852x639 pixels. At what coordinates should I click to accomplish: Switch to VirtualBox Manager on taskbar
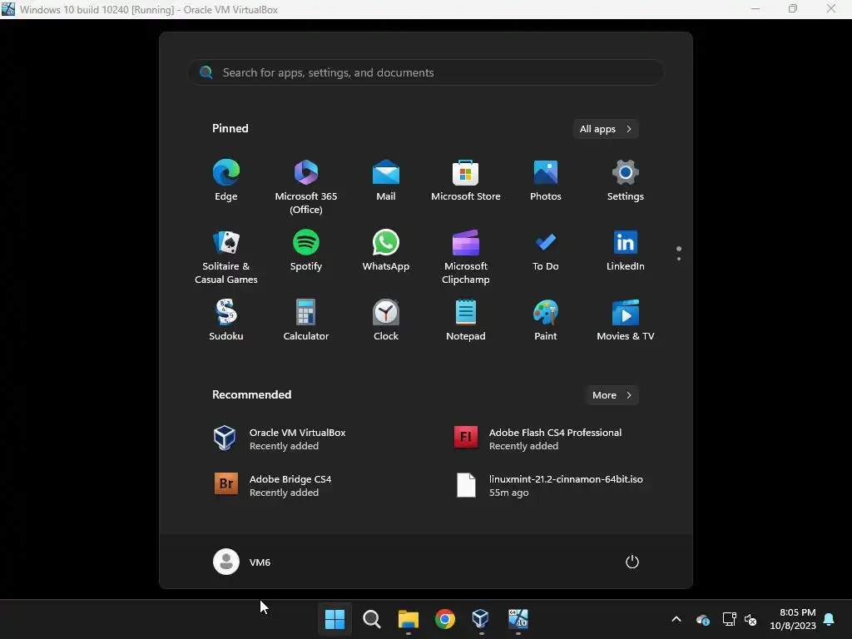click(481, 619)
